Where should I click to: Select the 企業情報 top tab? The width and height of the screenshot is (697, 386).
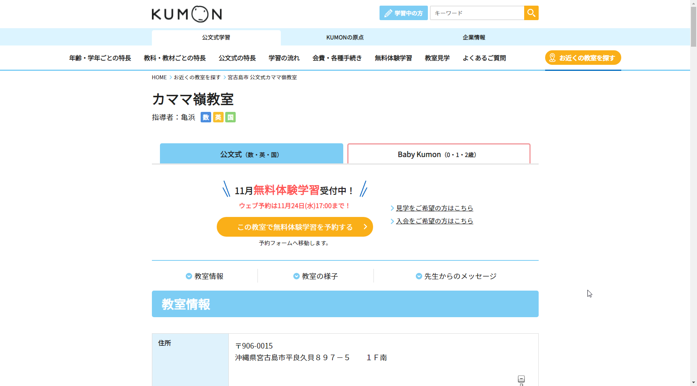474,37
